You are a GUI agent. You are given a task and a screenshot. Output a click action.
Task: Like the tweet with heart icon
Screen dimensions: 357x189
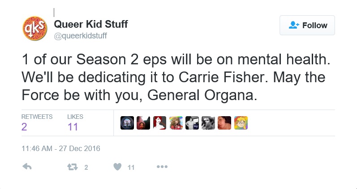117,167
